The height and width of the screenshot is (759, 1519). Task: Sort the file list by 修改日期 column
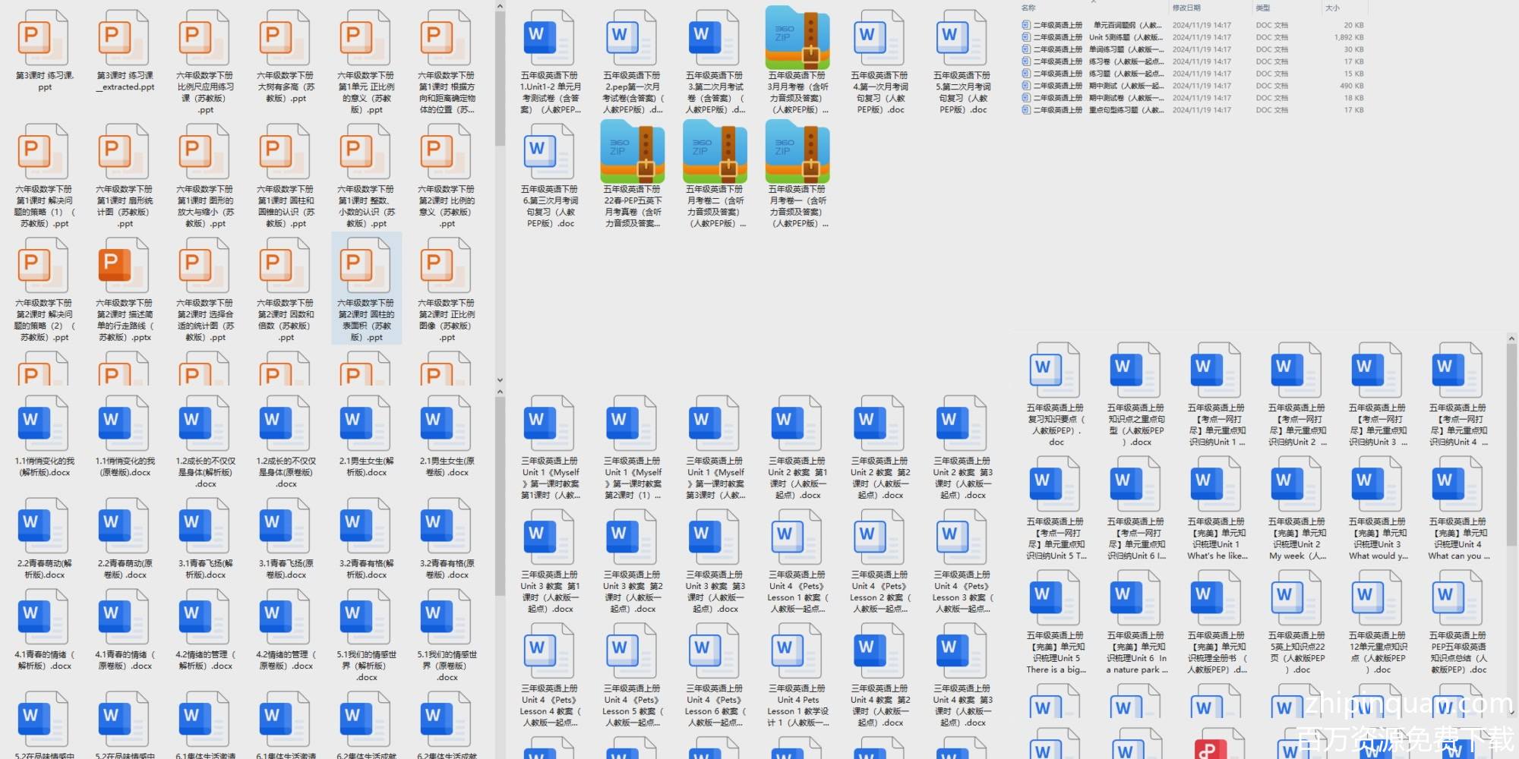1186,8
